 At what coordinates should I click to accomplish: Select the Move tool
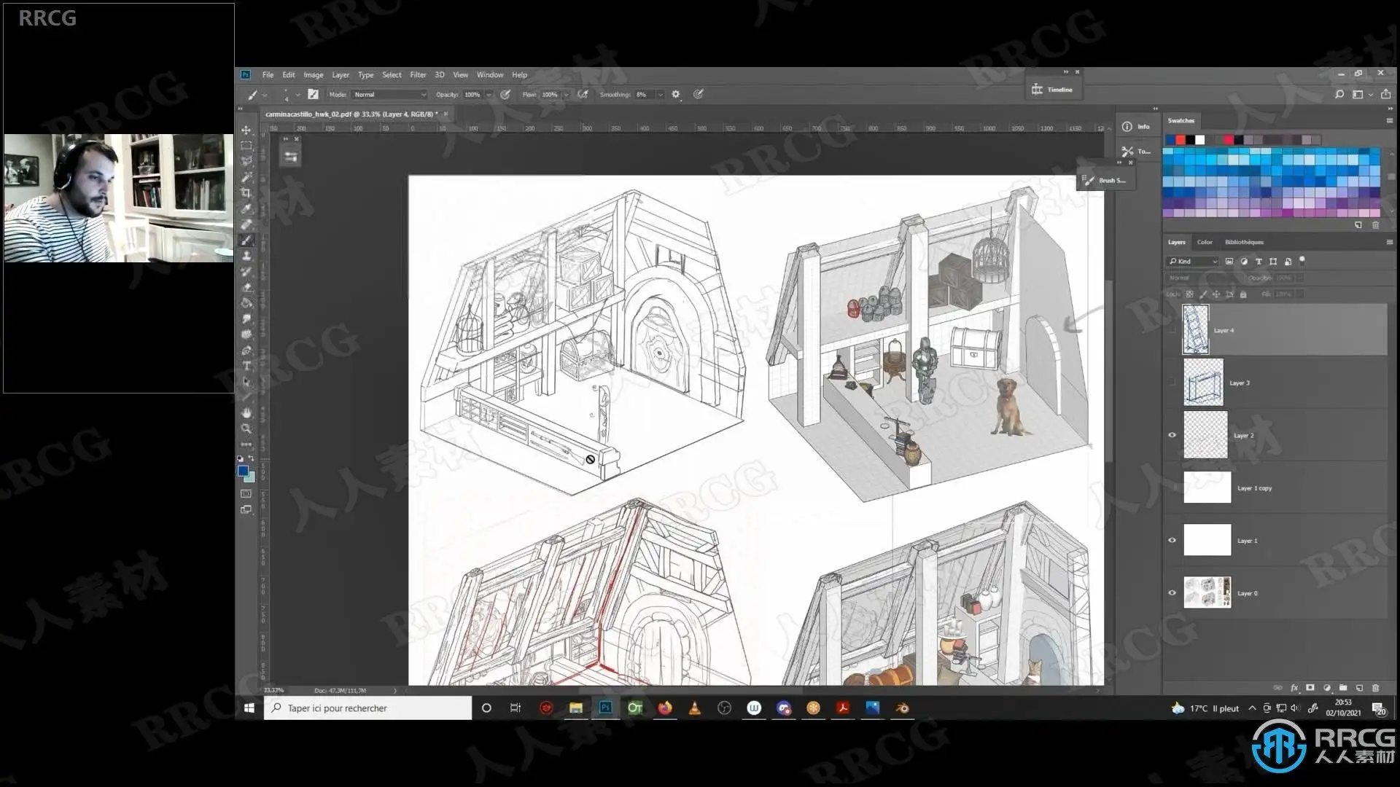(x=246, y=130)
